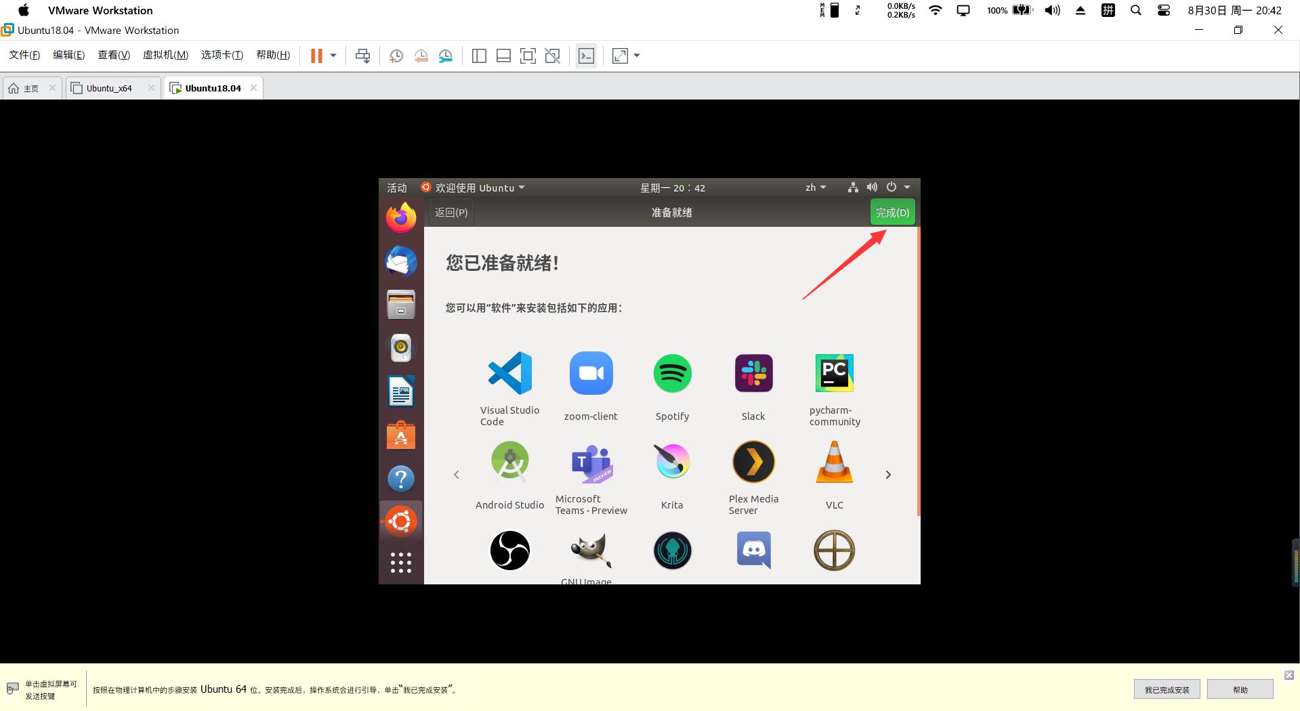Expand the stretch display dropdown arrow
1300x711 pixels.
click(637, 56)
